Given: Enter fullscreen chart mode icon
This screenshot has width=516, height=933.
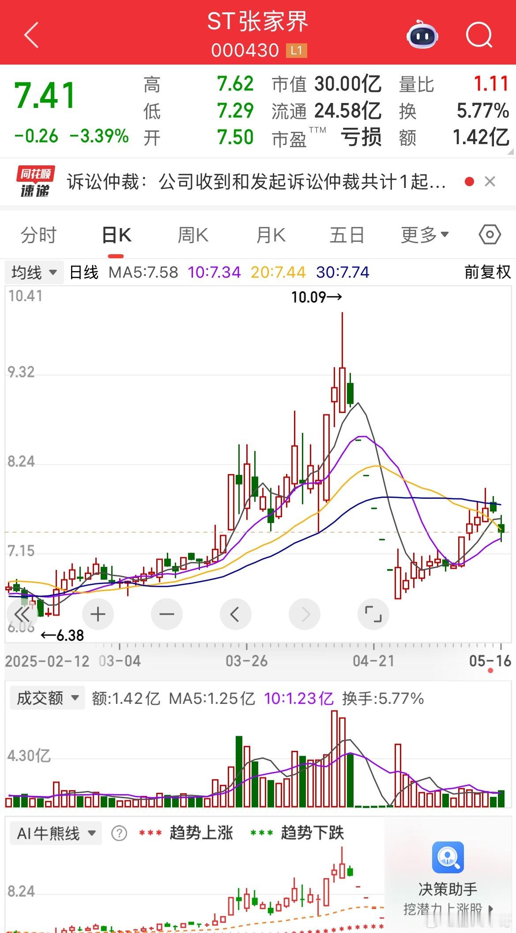Looking at the screenshot, I should tap(373, 614).
